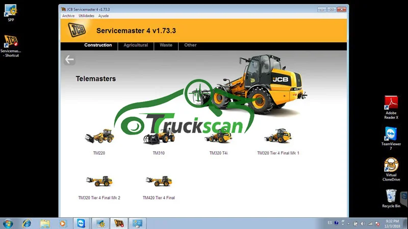The width and height of the screenshot is (408, 229).
Task: Switch to the Waste tab
Action: point(166,45)
